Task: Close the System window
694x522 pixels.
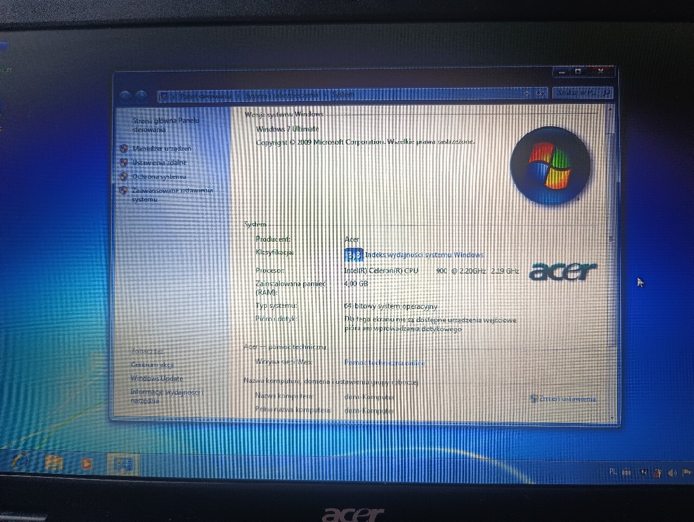Action: coord(600,70)
